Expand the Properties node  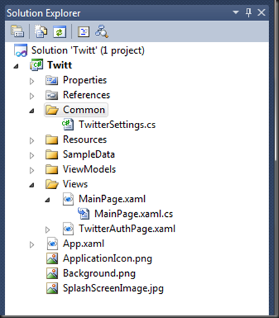click(x=32, y=81)
